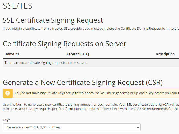Click the SSL/TLS page title
The width and height of the screenshot is (179, 134).
(x=18, y=6)
